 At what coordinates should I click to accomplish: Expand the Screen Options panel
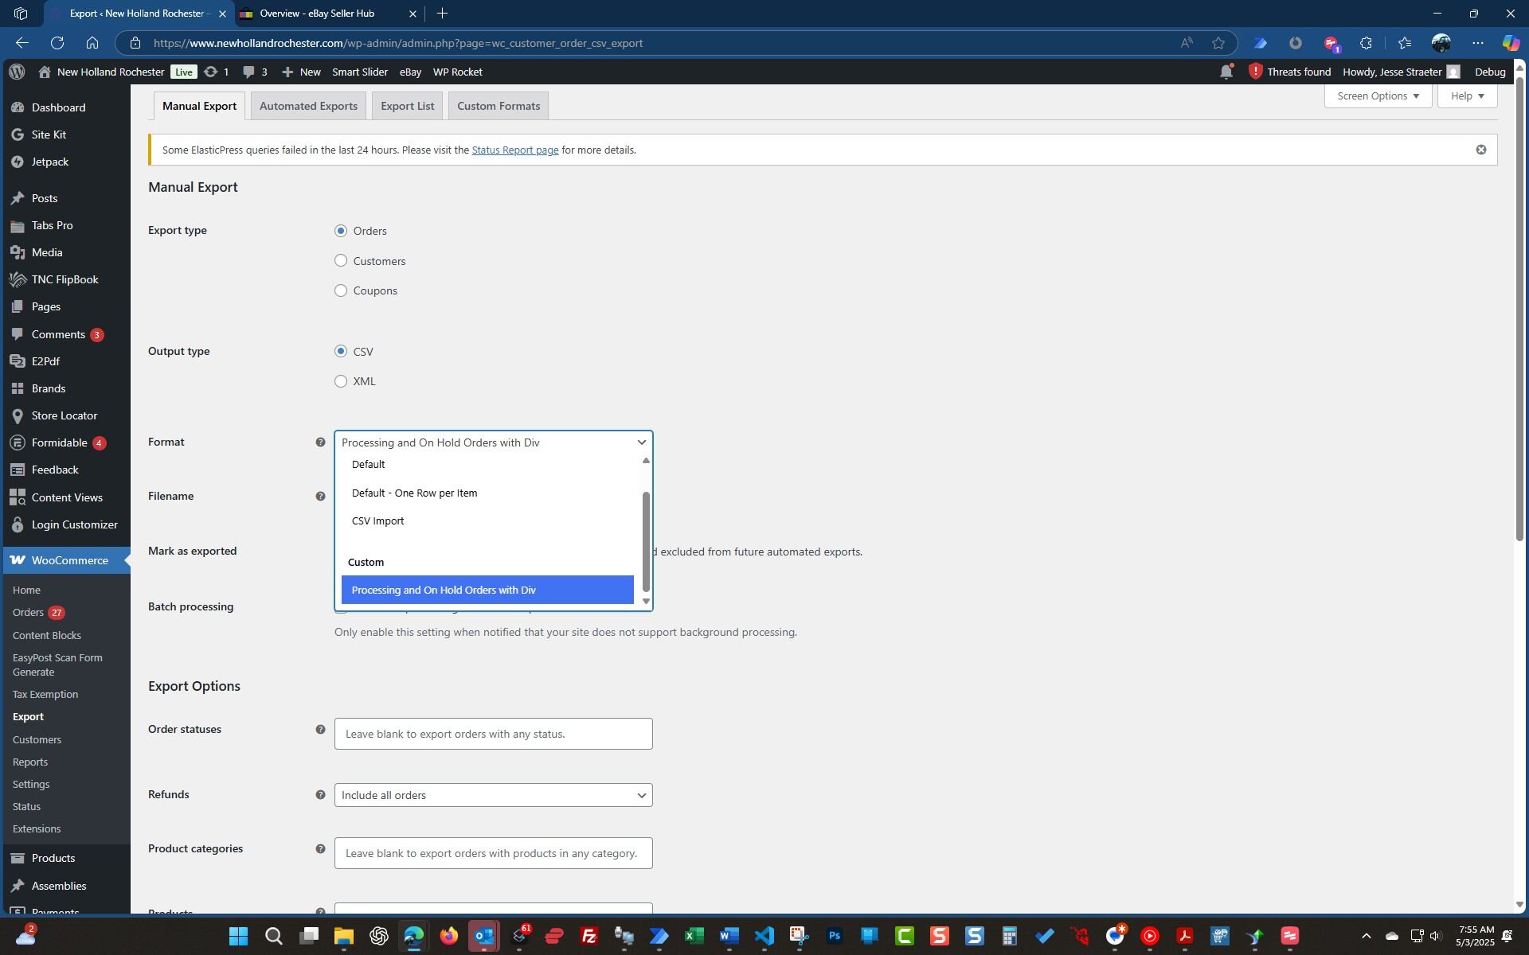coord(1377,95)
